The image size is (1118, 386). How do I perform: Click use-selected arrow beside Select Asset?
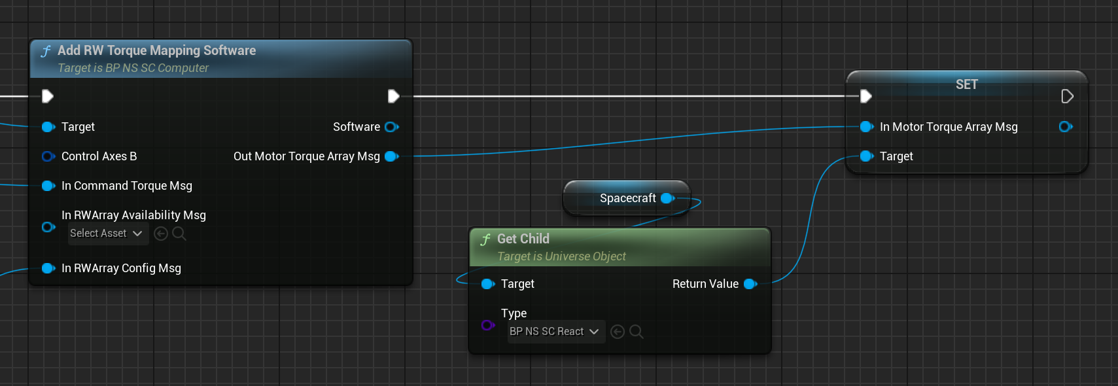(161, 234)
